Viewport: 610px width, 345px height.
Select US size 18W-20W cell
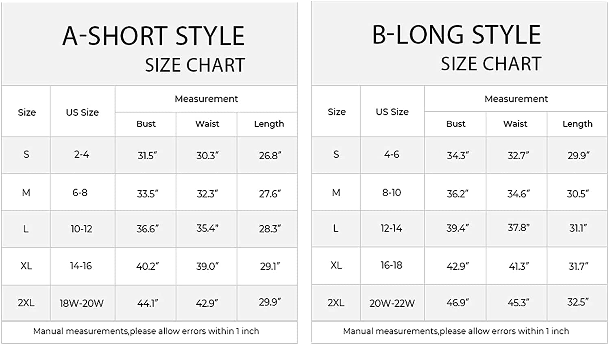coord(82,303)
